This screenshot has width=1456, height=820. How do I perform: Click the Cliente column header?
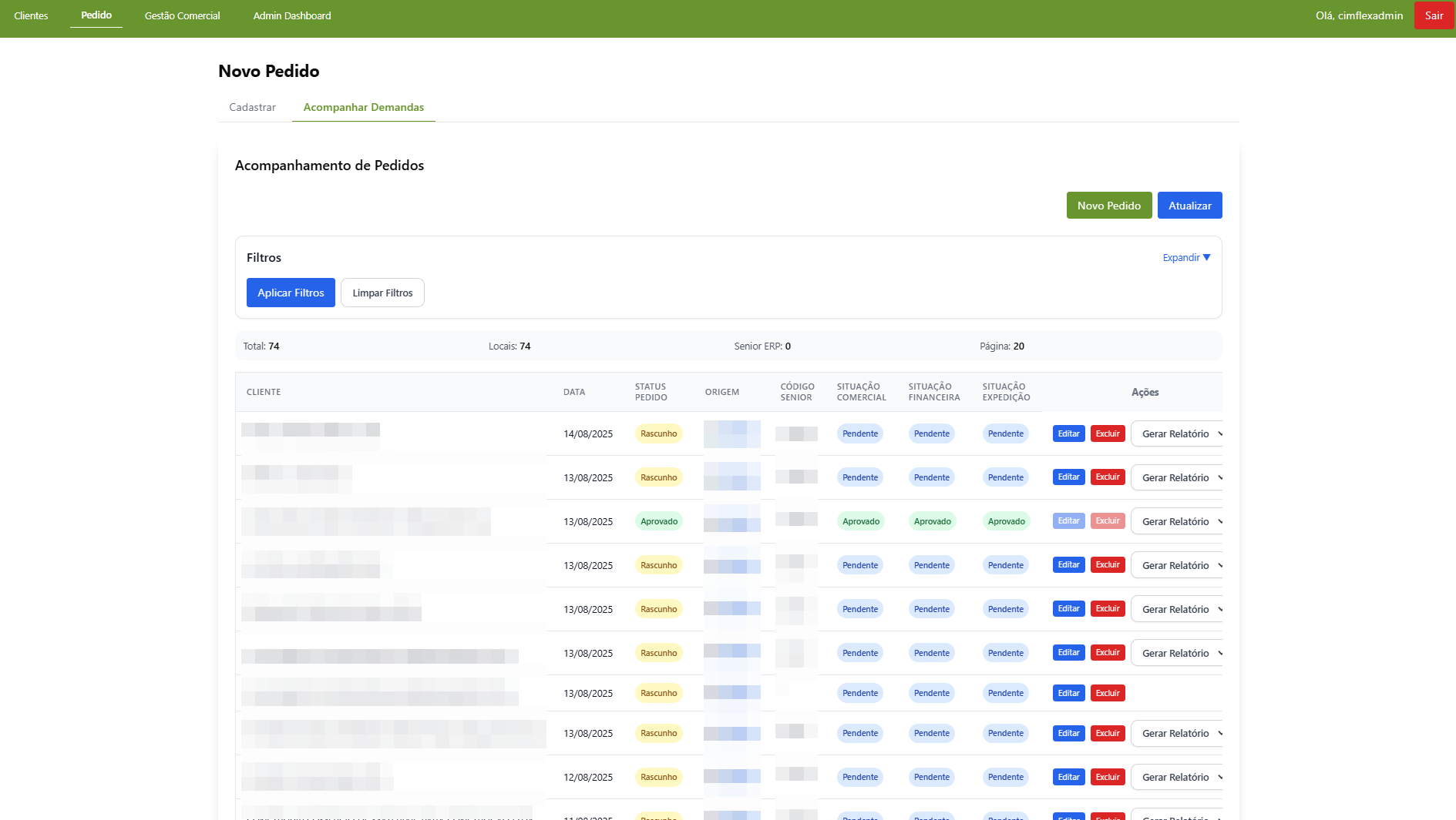[264, 393]
